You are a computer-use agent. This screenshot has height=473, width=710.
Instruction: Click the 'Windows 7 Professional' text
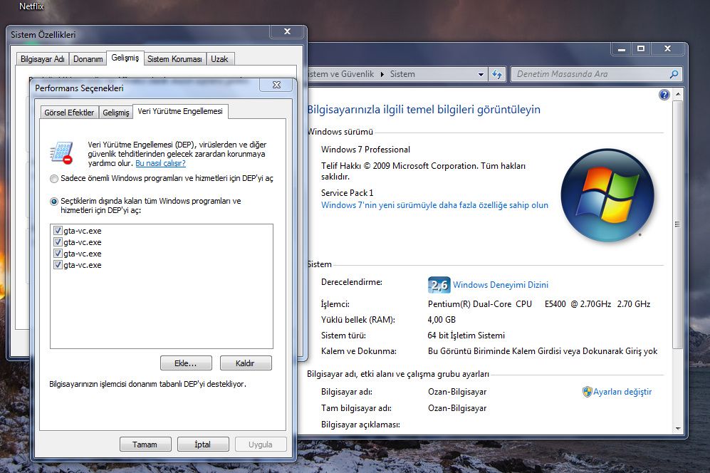(x=365, y=150)
